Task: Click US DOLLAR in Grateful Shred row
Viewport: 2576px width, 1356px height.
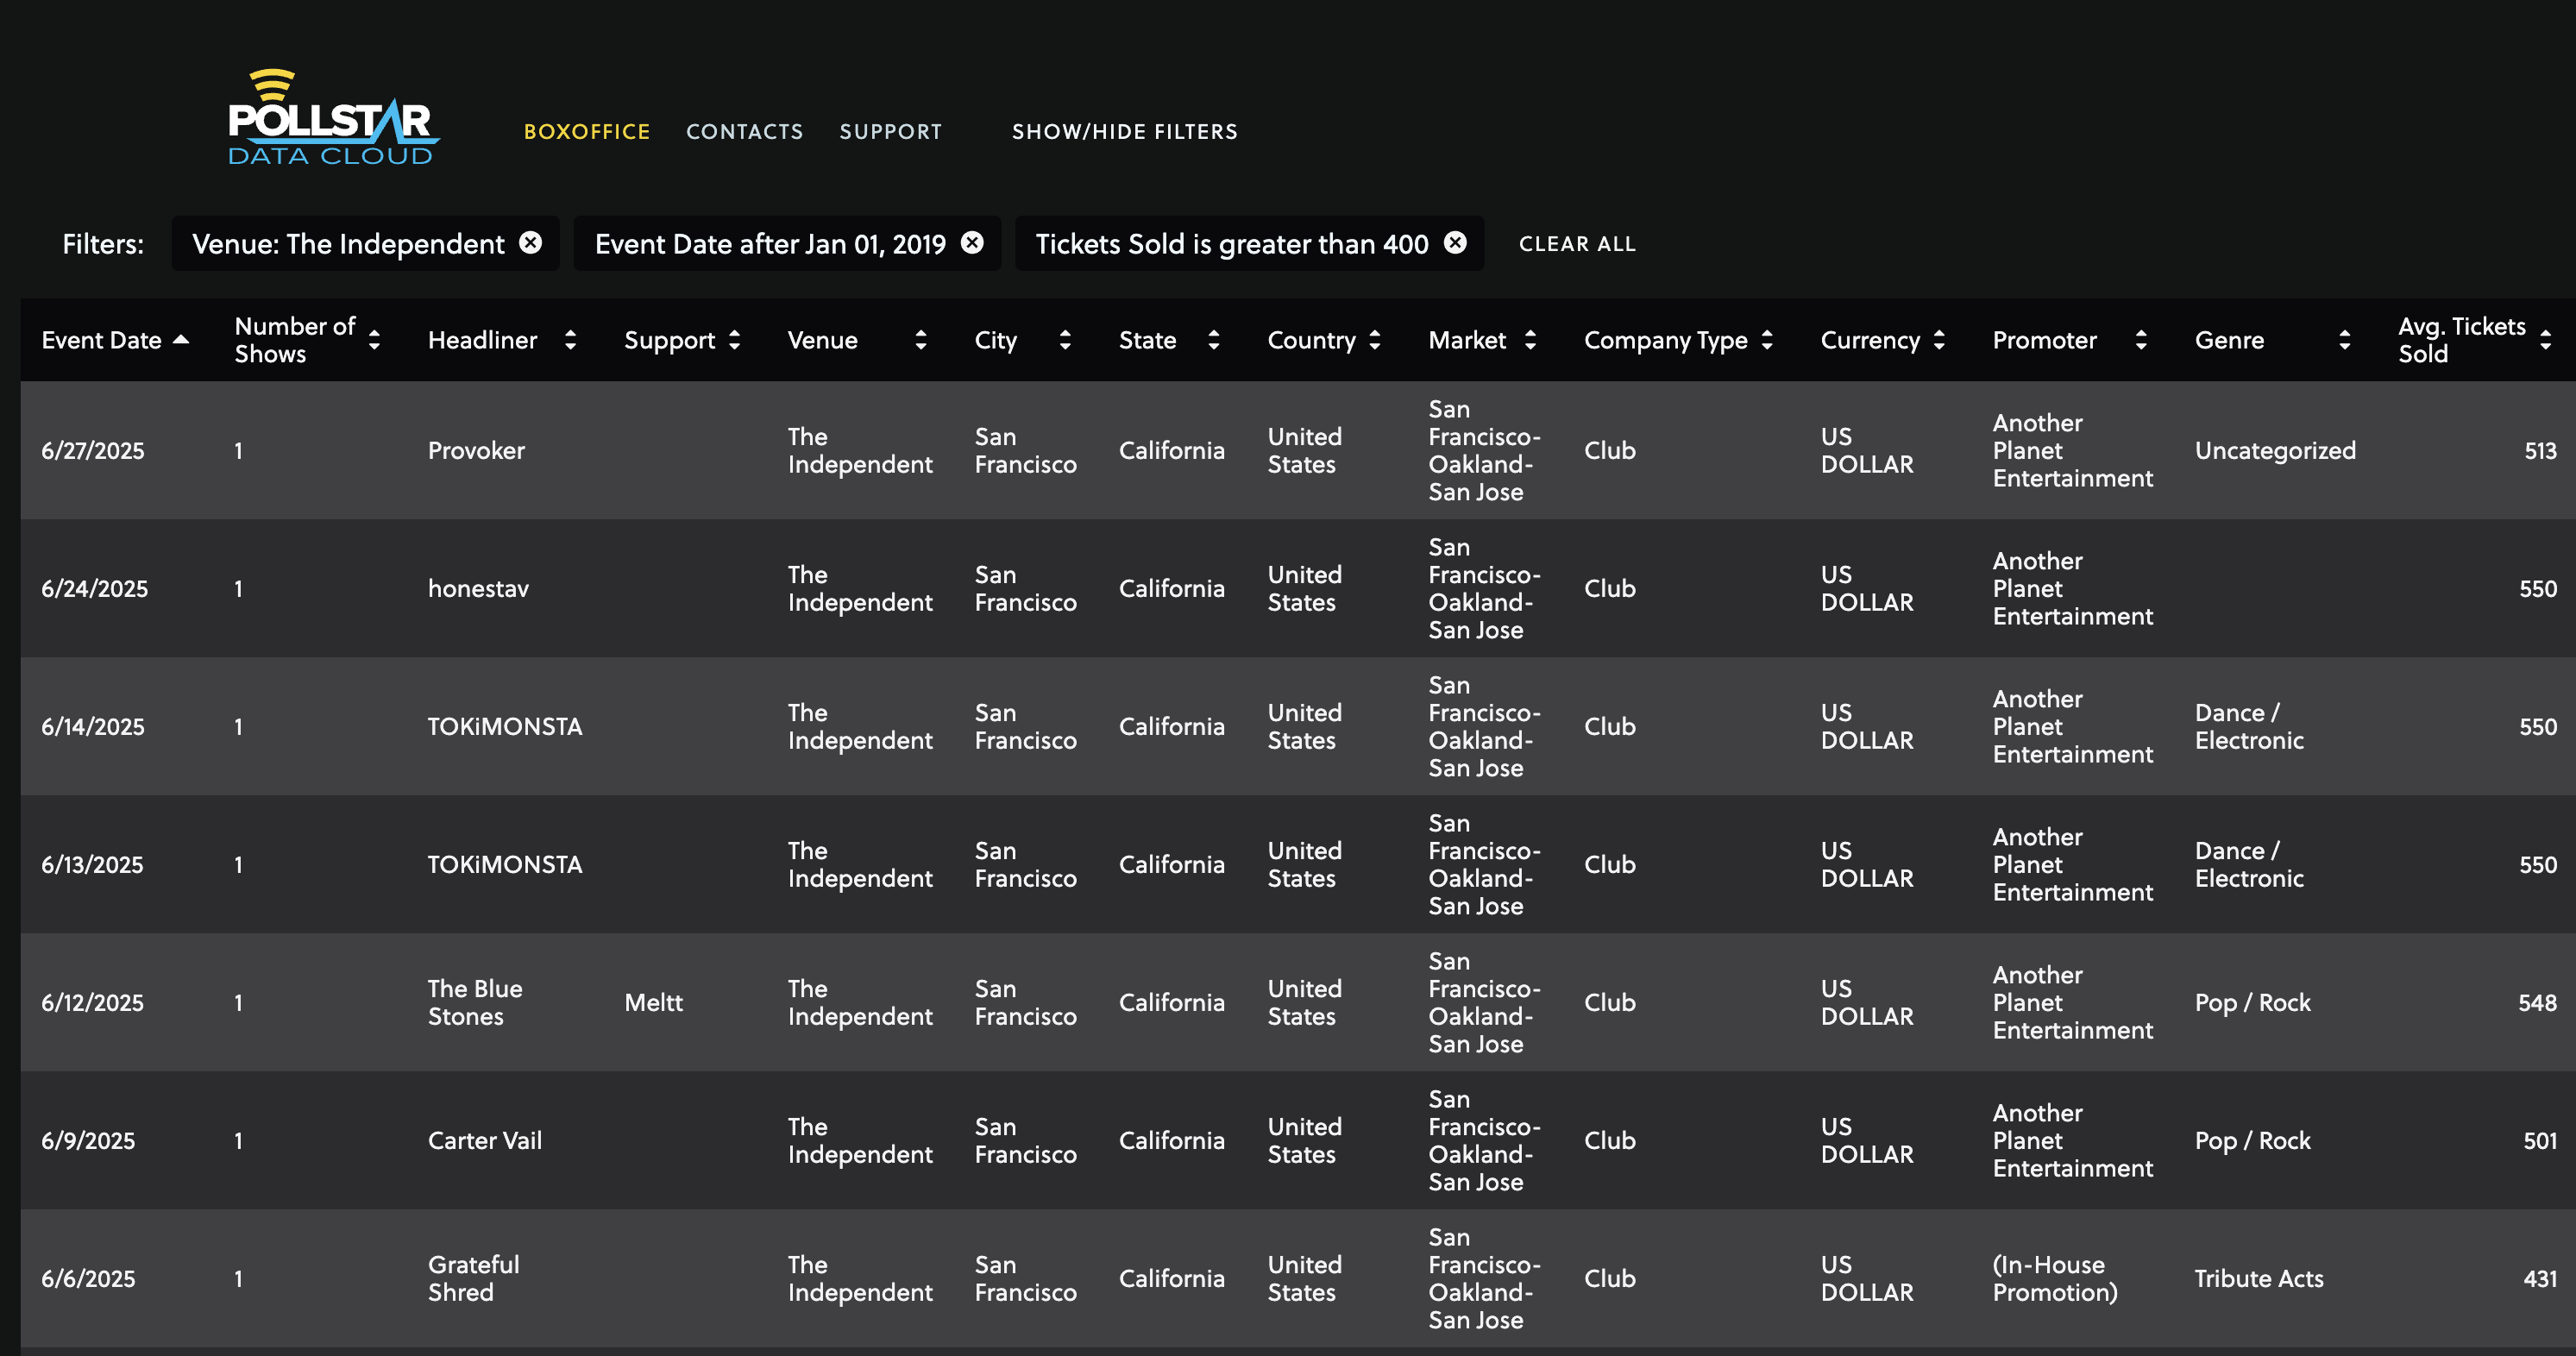Action: coord(1866,1278)
